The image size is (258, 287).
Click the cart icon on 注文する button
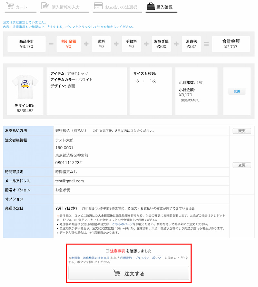(x=117, y=273)
